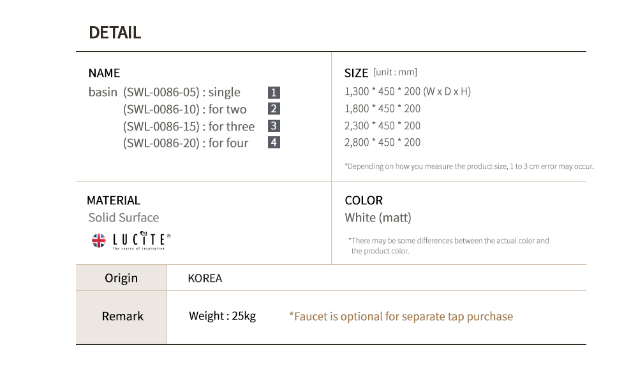Click the number 1 badge icon
Viewport: 638px width, 382px height.
coord(274,92)
